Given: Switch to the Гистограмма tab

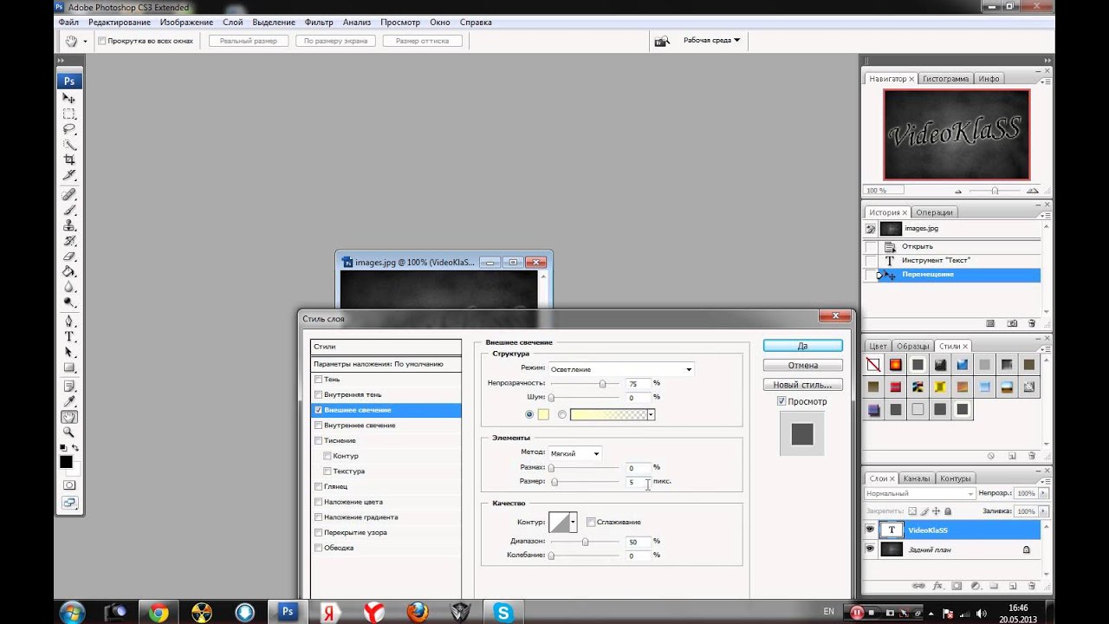Looking at the screenshot, I should pyautogui.click(x=945, y=79).
